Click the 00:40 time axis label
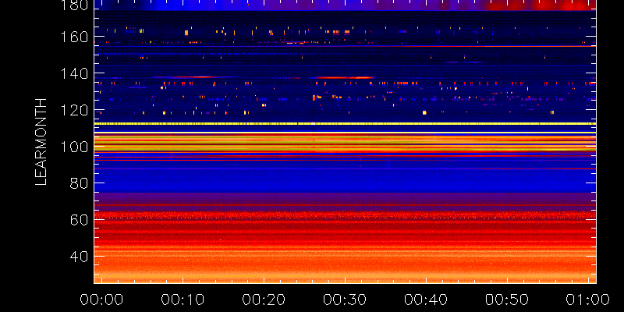This screenshot has width=624, height=312. coord(426,300)
